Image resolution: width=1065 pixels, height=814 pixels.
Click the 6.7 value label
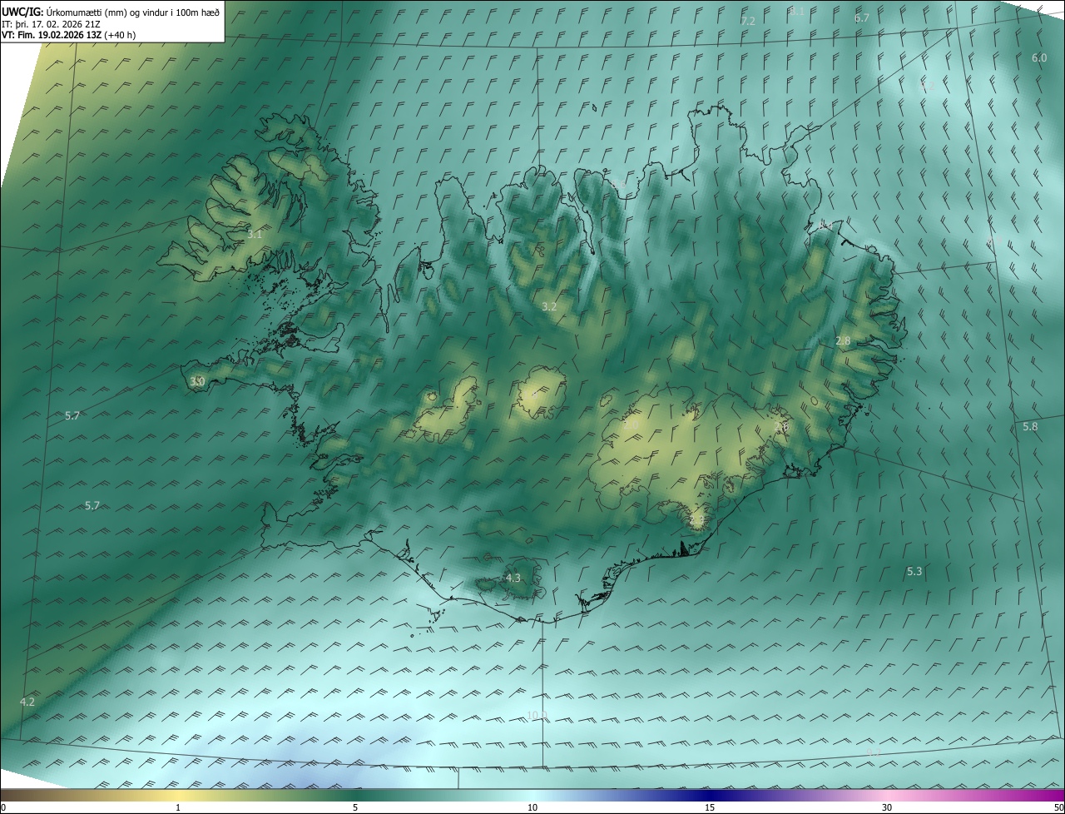coord(862,18)
